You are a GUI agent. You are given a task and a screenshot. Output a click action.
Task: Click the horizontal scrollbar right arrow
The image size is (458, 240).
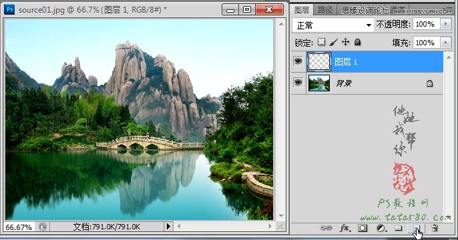[x=270, y=226]
